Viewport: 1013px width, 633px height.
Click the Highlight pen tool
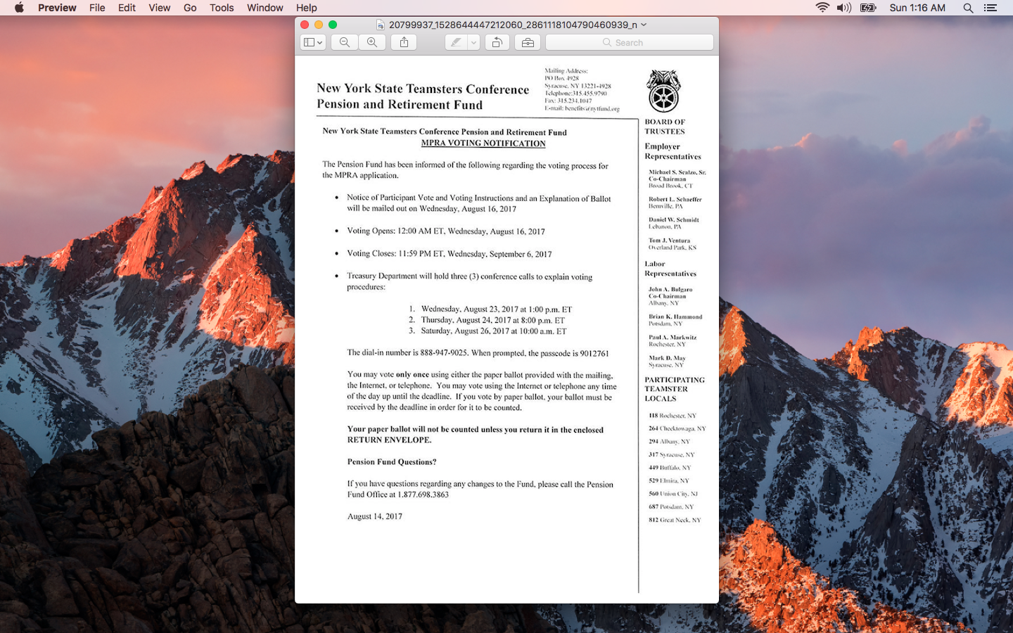(x=456, y=42)
